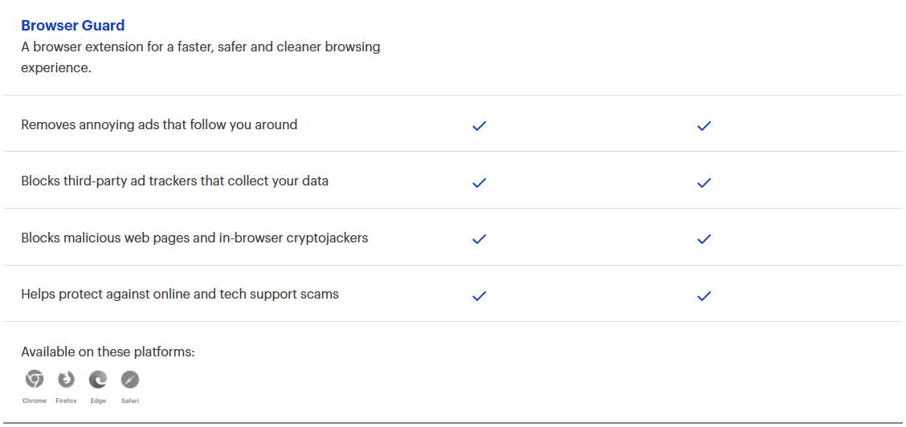Screen dimensions: 906x427
Task: Click the 'Available on these platforms:' label
Action: point(108,352)
